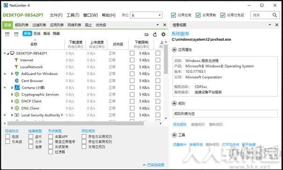Click the Cryptographic Services gear icon

tap(17, 94)
